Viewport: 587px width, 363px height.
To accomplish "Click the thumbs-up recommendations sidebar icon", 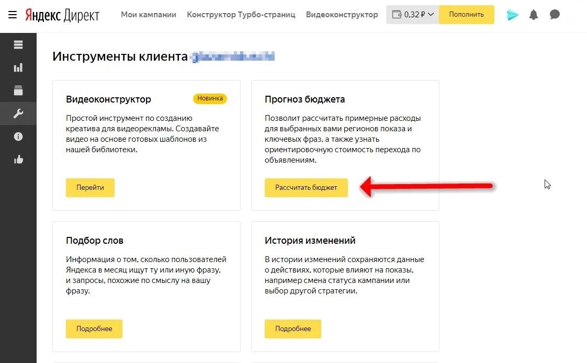I will [18, 160].
